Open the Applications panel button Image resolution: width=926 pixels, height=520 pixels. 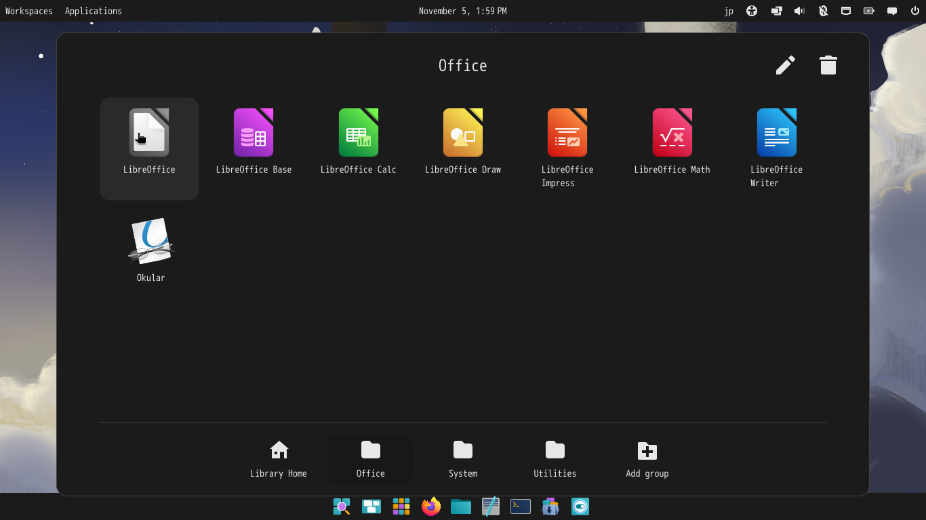coord(94,11)
